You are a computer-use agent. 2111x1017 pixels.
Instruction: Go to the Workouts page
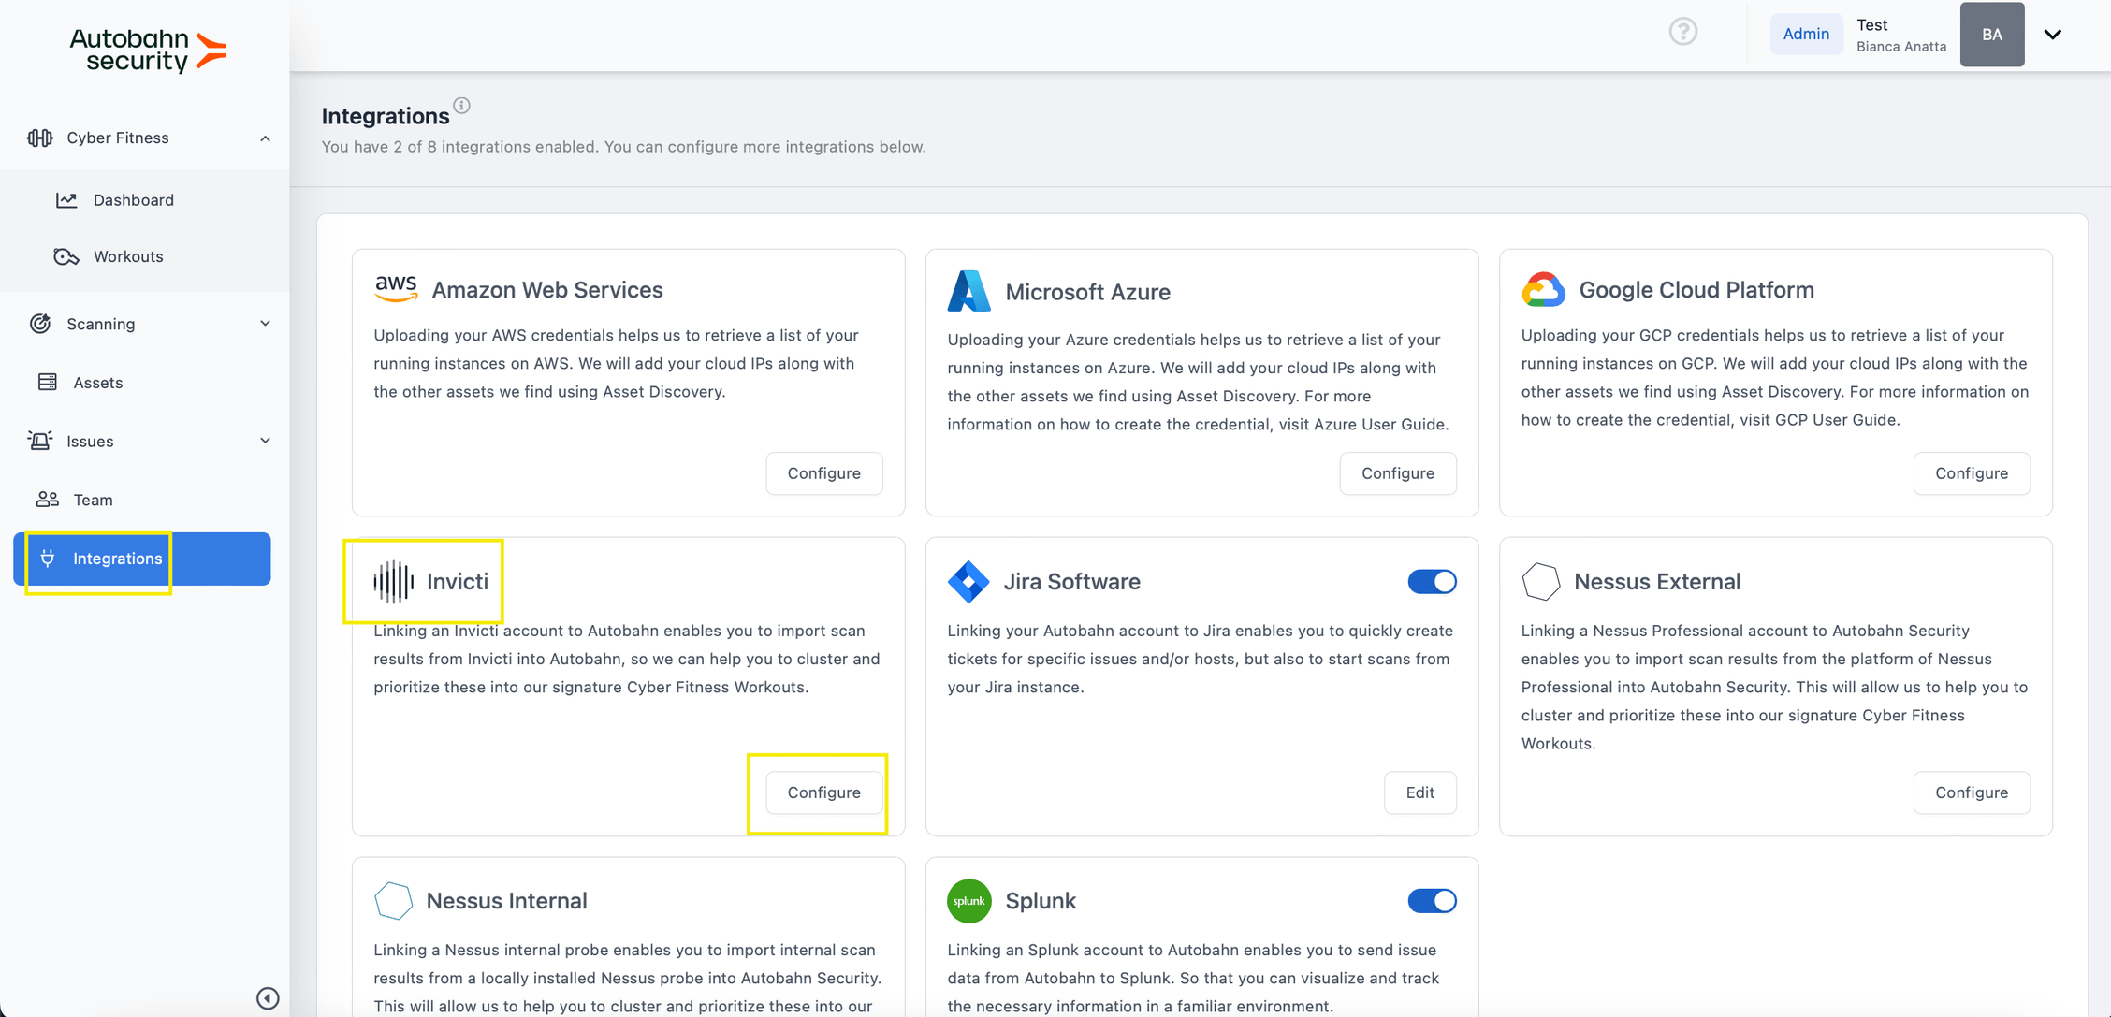pos(128,256)
